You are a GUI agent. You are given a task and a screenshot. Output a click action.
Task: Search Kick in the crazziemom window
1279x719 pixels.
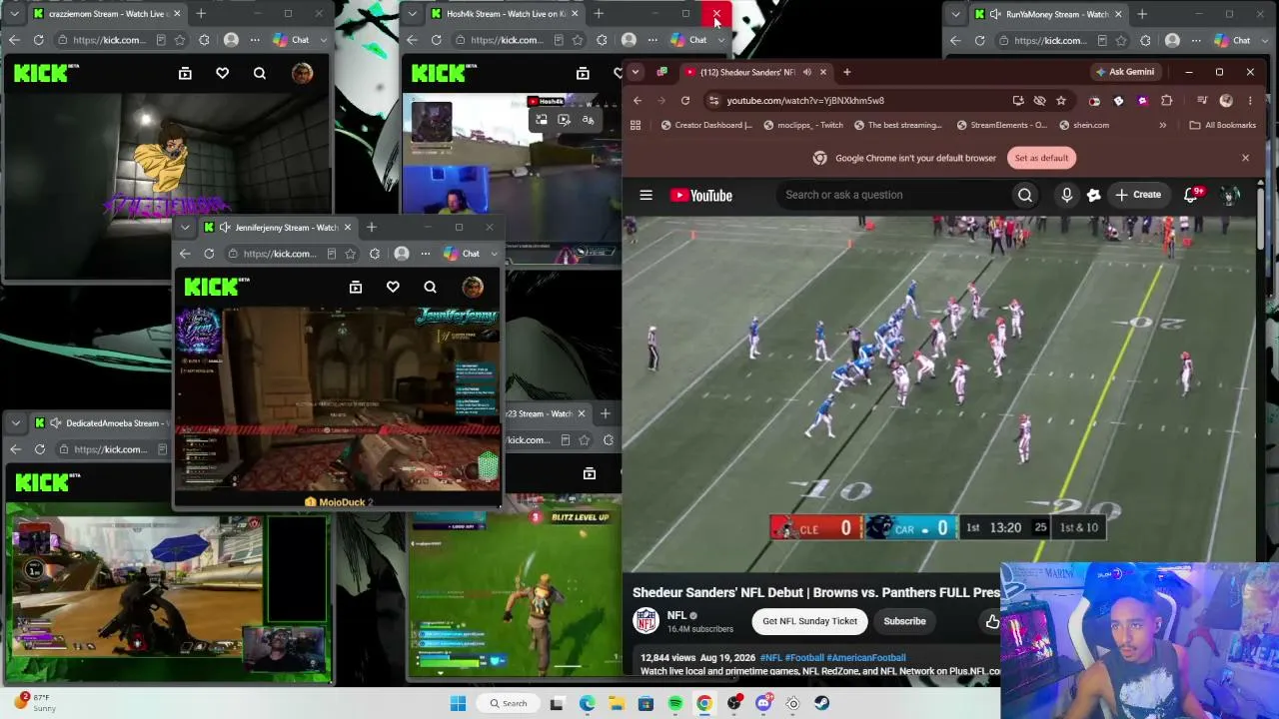tap(260, 73)
